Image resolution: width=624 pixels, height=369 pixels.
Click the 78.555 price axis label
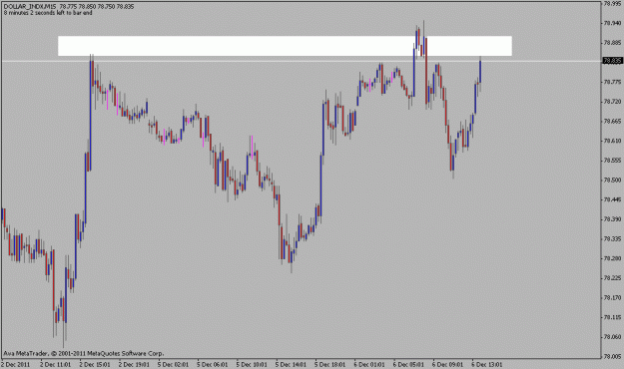(612, 161)
